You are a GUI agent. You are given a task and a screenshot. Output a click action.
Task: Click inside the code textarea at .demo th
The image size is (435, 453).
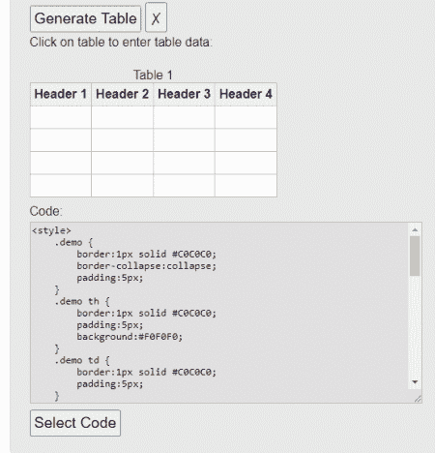pyautogui.click(x=82, y=301)
